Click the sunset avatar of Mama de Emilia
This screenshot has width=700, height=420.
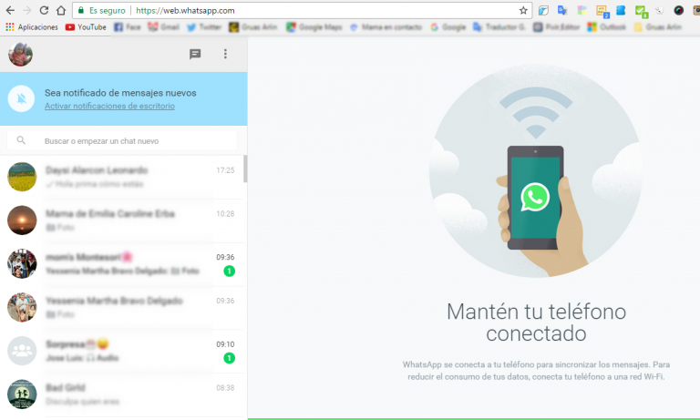click(22, 220)
